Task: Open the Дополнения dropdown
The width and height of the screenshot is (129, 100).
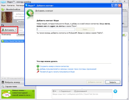Action: [x=80, y=91]
